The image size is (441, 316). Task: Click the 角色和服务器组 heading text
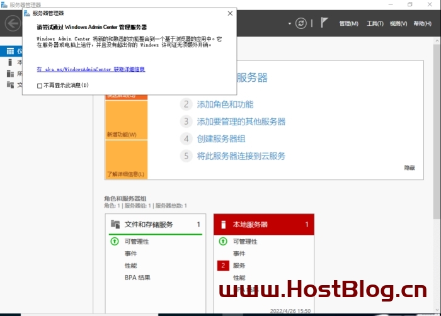coord(125,198)
